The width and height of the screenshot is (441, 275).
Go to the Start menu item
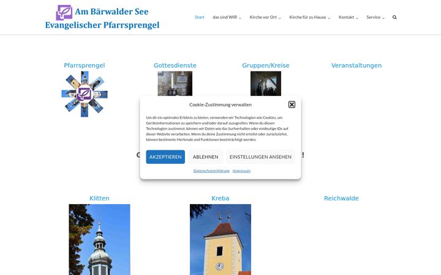(200, 17)
